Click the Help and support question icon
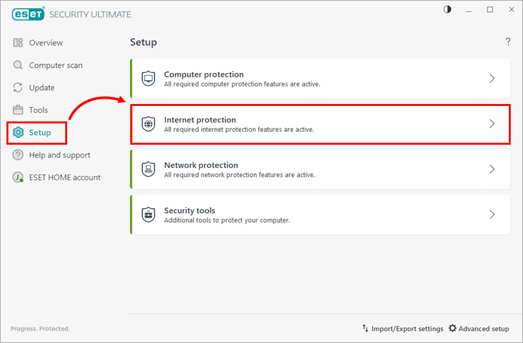This screenshot has height=343, width=523. (x=18, y=155)
